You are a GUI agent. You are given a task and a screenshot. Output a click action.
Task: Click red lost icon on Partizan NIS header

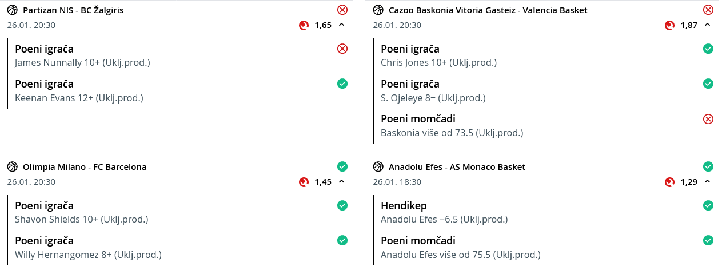pyautogui.click(x=342, y=10)
